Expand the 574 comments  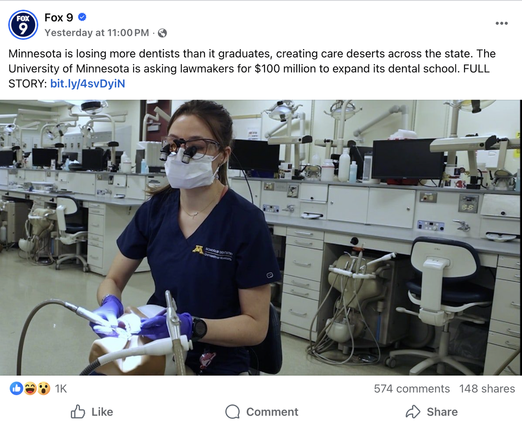pyautogui.click(x=412, y=389)
